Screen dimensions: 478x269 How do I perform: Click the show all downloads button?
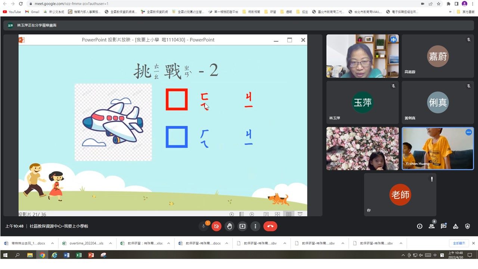(459, 243)
